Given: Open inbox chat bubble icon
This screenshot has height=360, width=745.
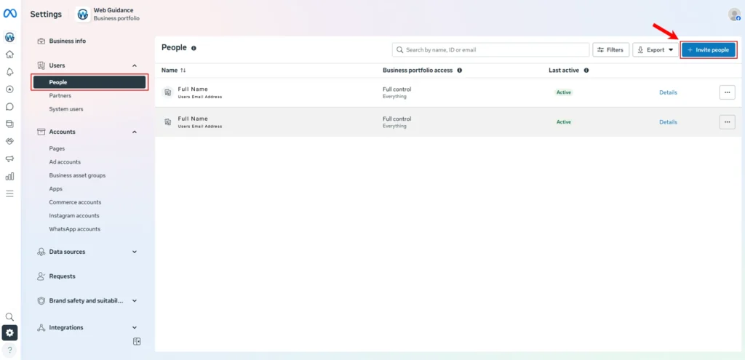Looking at the screenshot, I should click(x=9, y=107).
